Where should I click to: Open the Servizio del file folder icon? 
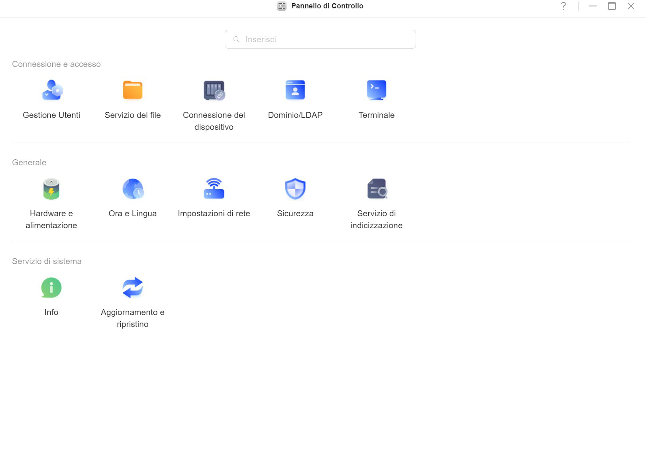pos(133,90)
